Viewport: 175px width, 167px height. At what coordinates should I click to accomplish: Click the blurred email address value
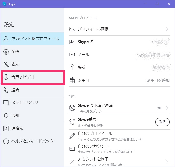pos(153,55)
